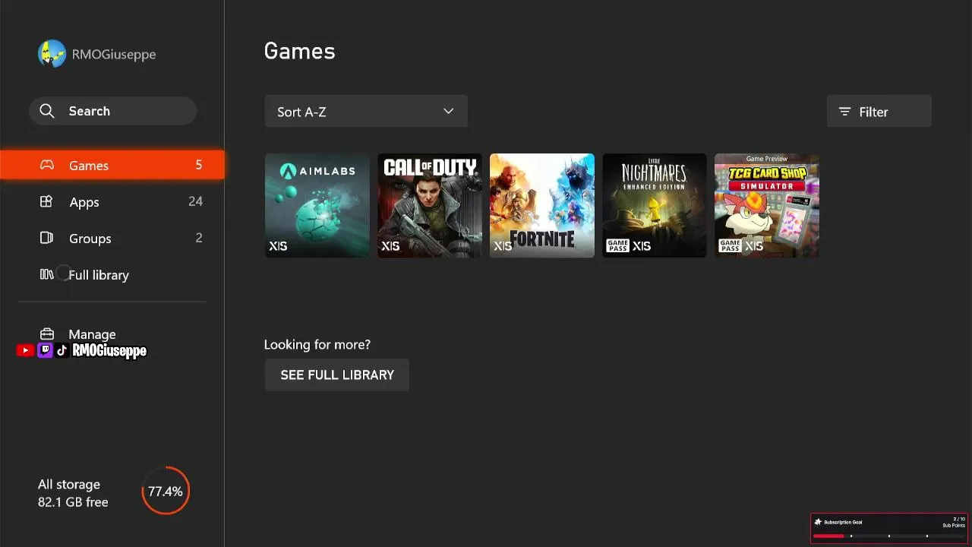972x547 pixels.
Task: Click the YouTube icon in overlay
Action: click(25, 350)
